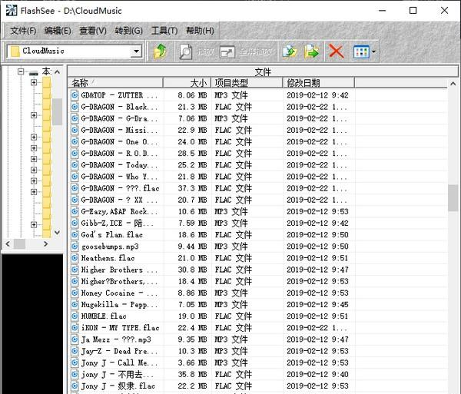Click up arrow of folder tree scrollbar
The image size is (461, 394).
click(x=58, y=71)
